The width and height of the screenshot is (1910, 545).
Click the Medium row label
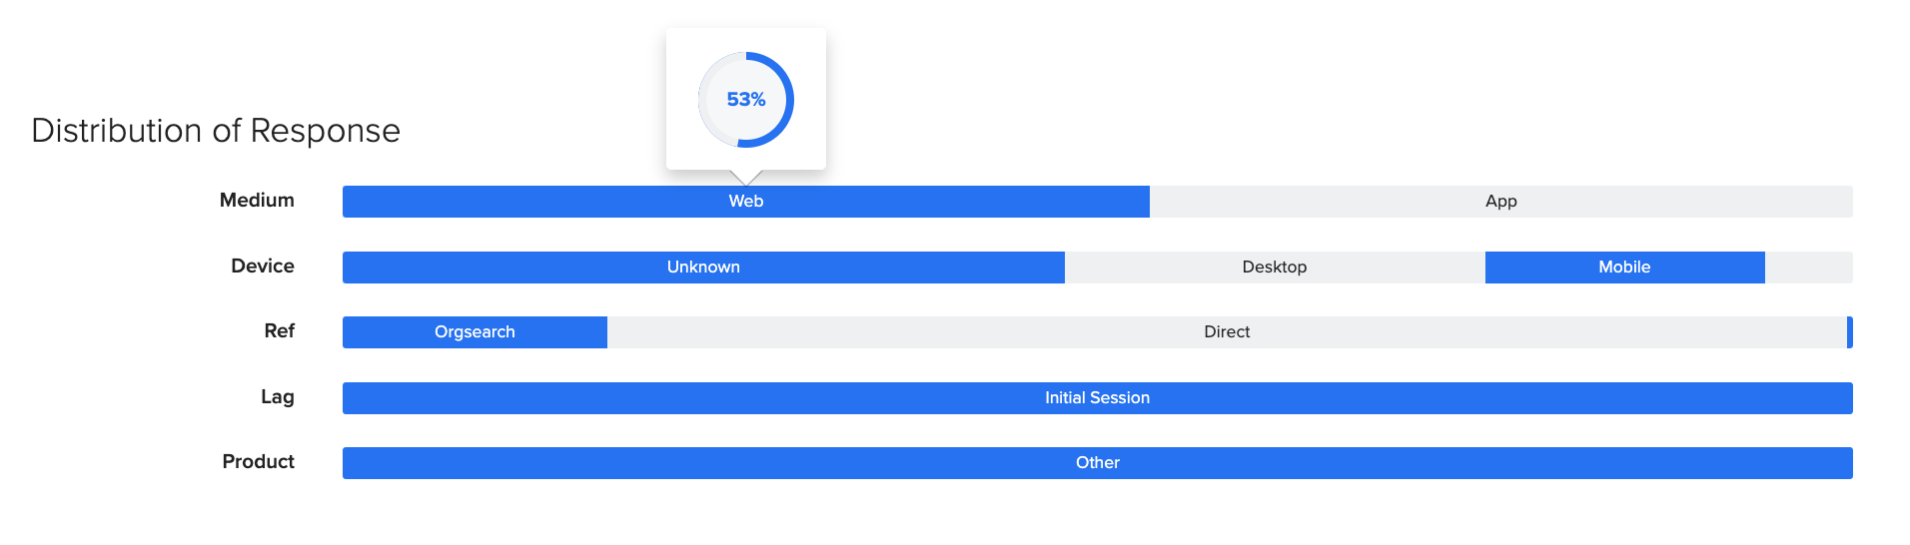(x=257, y=201)
